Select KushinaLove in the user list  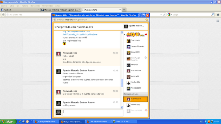point(135,71)
